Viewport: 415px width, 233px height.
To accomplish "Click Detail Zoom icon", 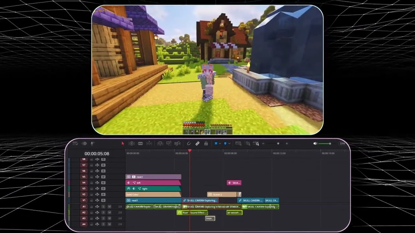I will 248,143.
